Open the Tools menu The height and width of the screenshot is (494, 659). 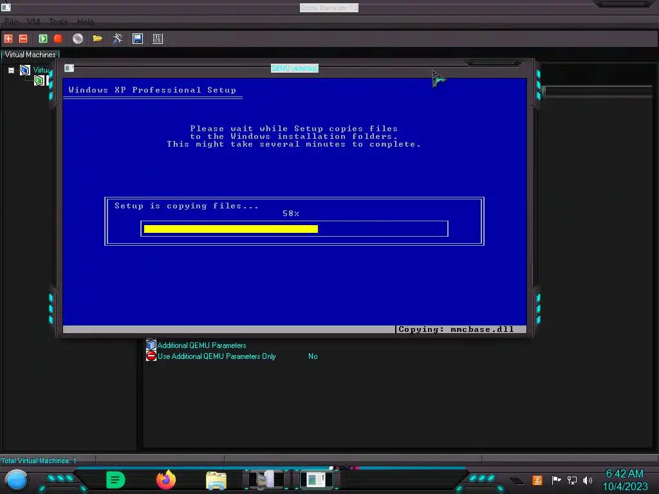[58, 22]
